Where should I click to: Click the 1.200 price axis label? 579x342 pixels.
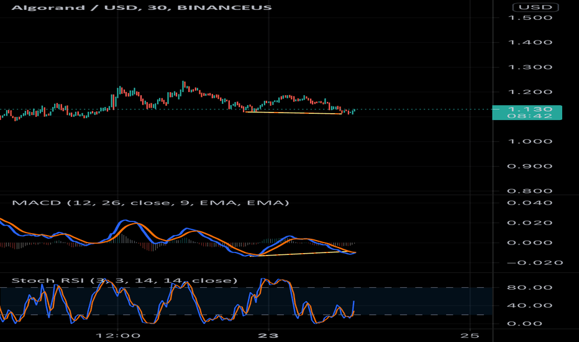click(531, 92)
